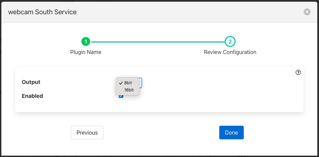This screenshot has height=157, width=319.
Task: Click the dimmed background below the dialog
Action: 159,156
